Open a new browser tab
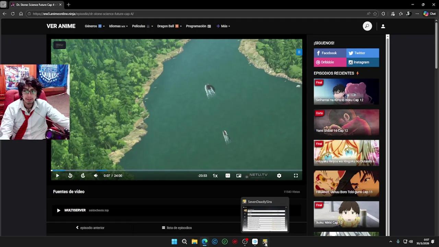 tap(69, 4)
